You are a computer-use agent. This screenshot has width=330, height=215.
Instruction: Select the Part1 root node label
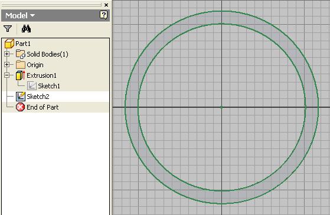coord(23,44)
